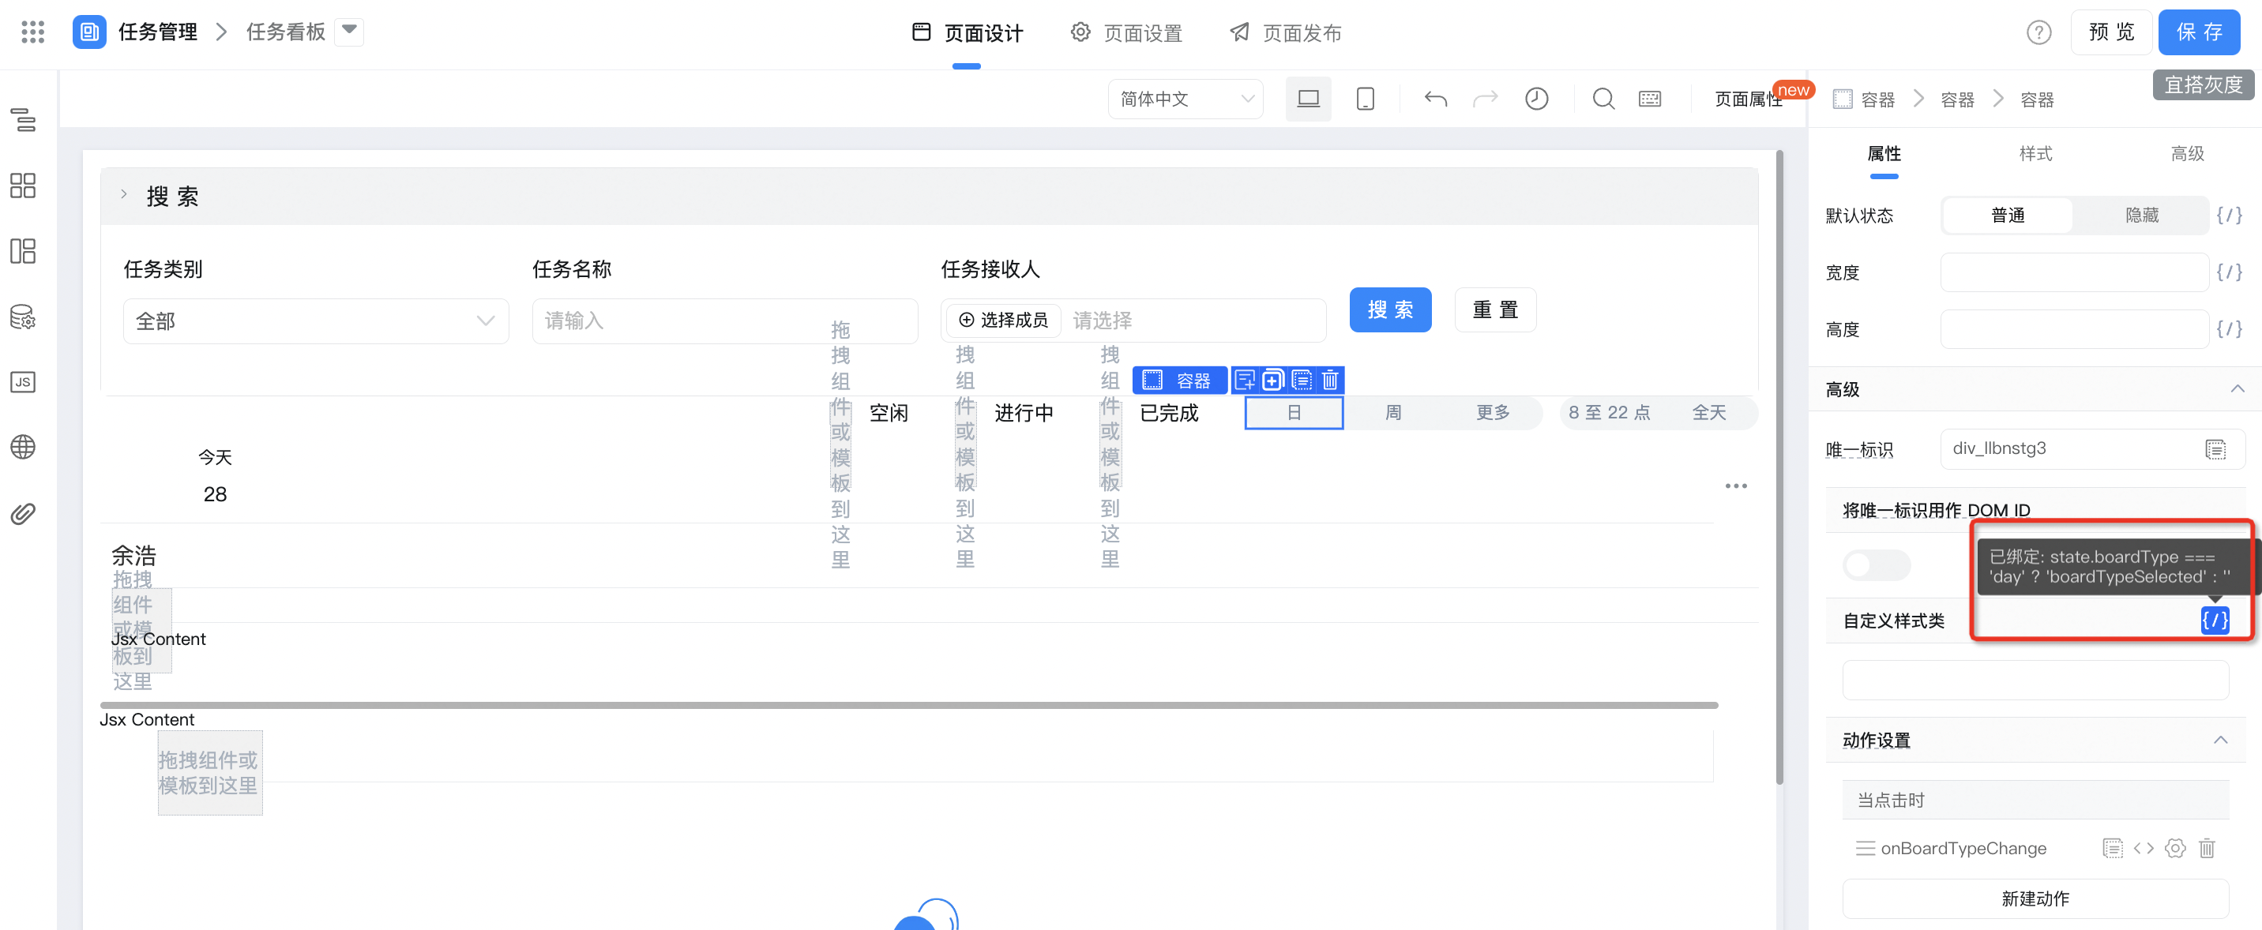Open the paperclip attachments icon
Viewport: 2262px width, 930px height.
click(23, 513)
